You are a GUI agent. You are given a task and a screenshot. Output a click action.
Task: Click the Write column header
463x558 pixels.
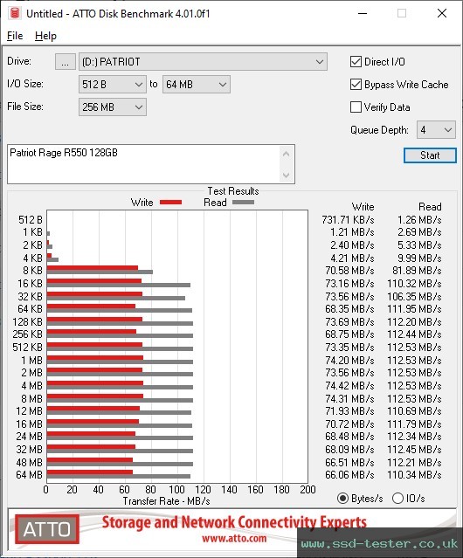363,207
